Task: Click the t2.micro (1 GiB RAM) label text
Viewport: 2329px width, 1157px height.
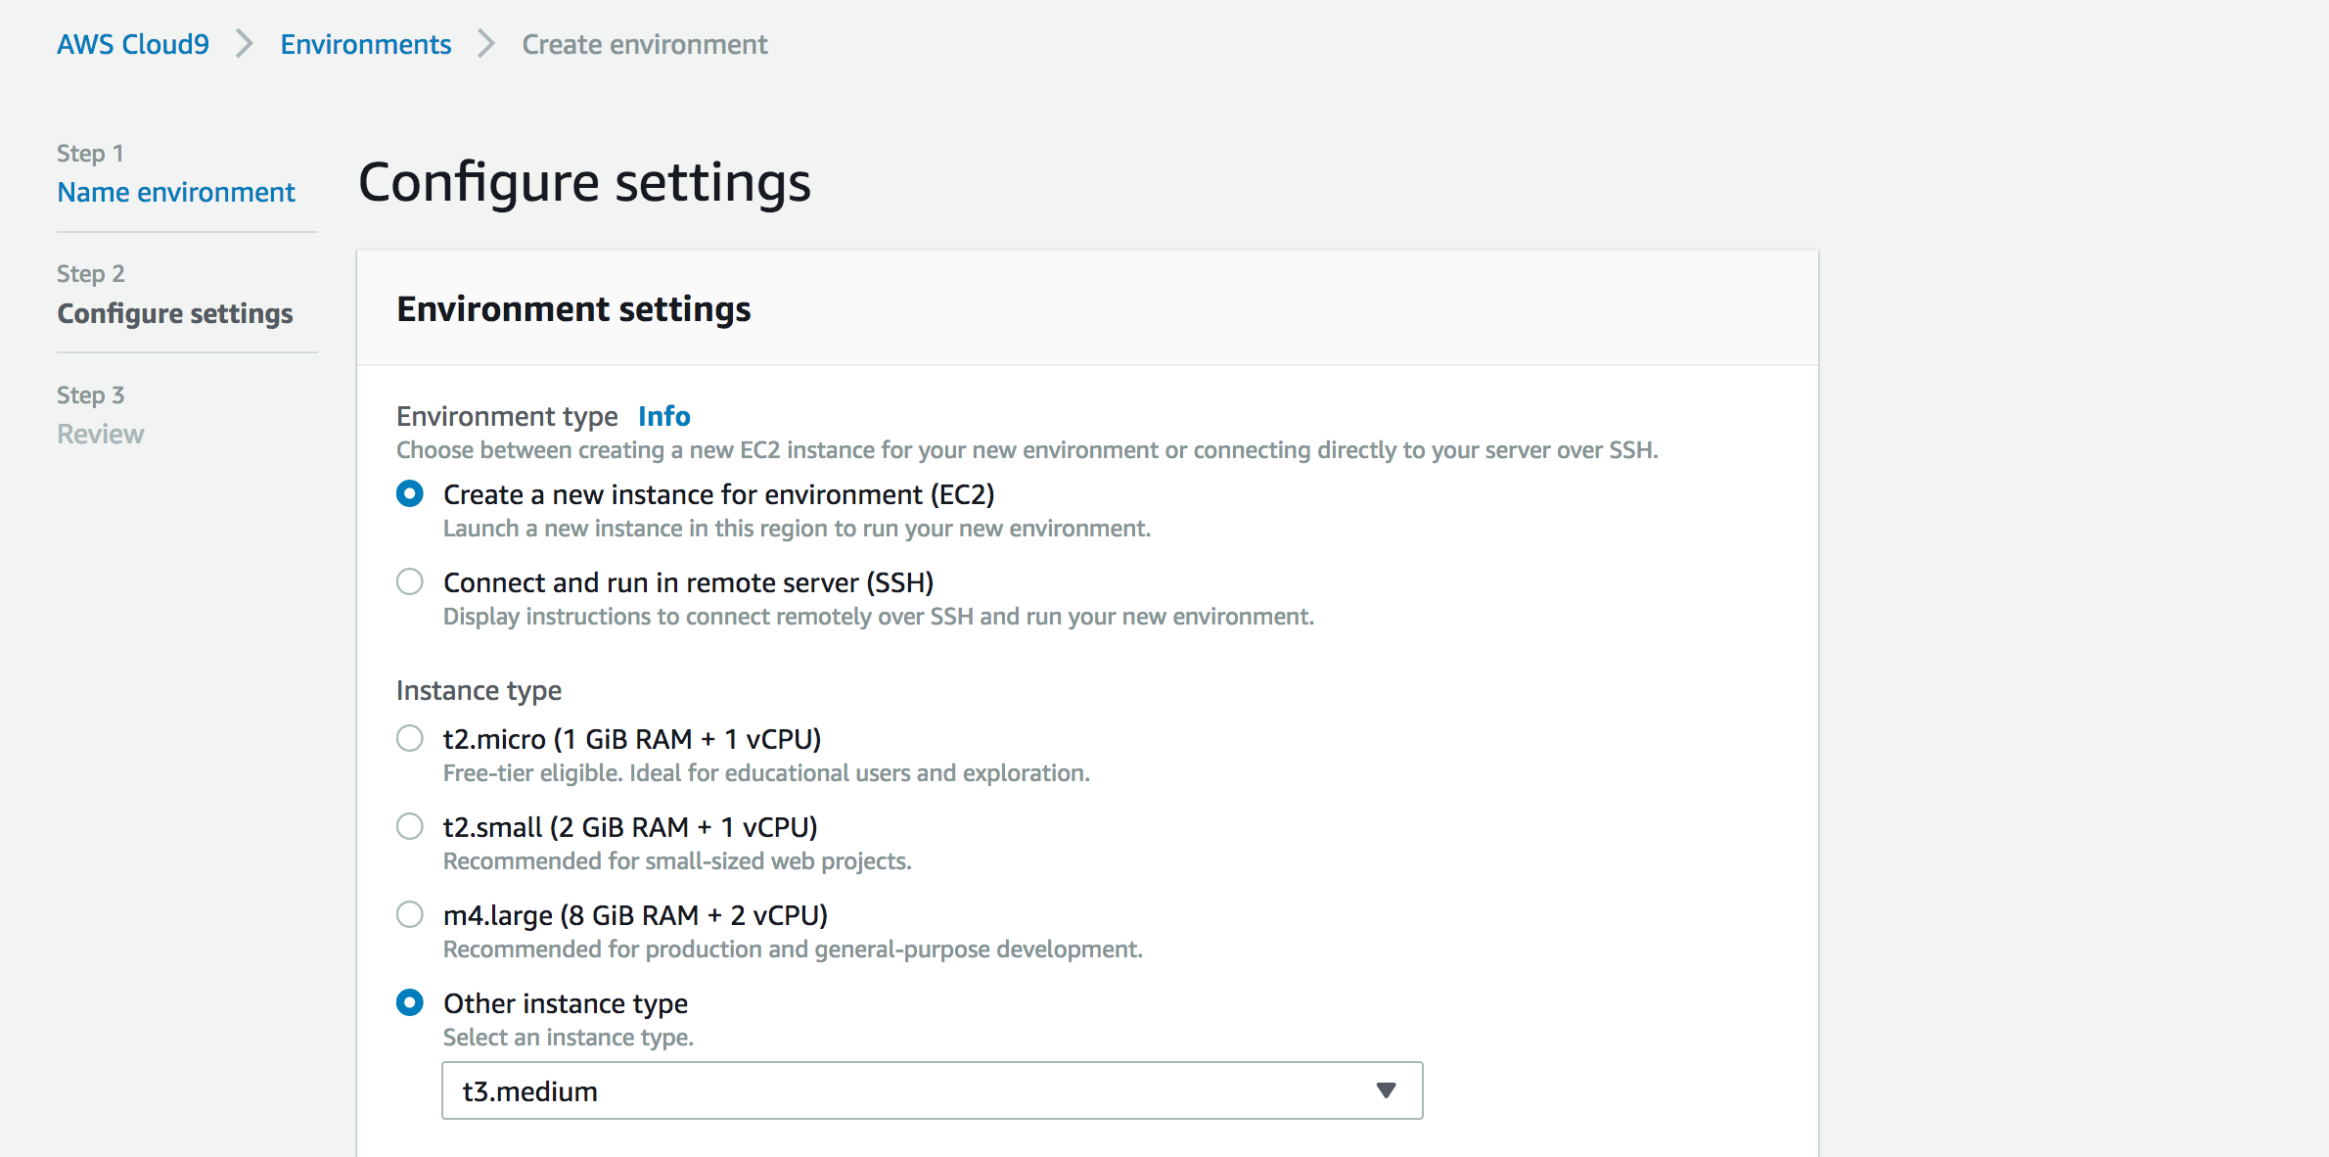Action: coord(631,739)
